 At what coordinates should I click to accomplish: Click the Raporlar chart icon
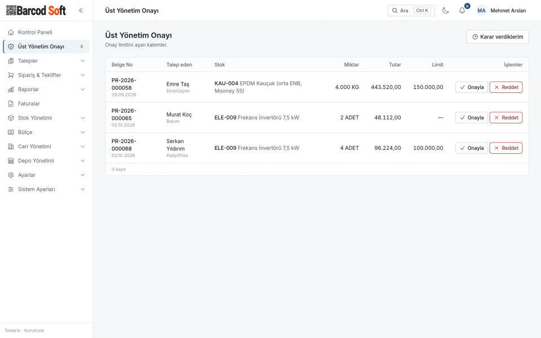(11, 90)
